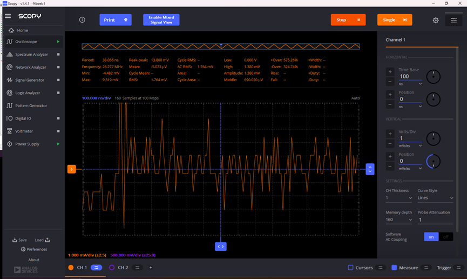Run a Single capture
Image resolution: width=467 pixels, height=279 pixels.
[395, 19]
